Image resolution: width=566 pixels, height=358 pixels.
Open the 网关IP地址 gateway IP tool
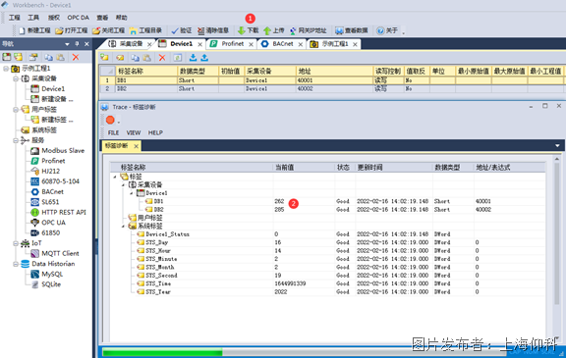[293, 30]
